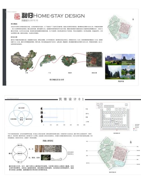Click the 木、石 material label

point(31,149)
